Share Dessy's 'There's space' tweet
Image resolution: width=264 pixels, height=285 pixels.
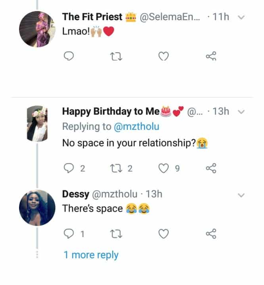point(211,234)
